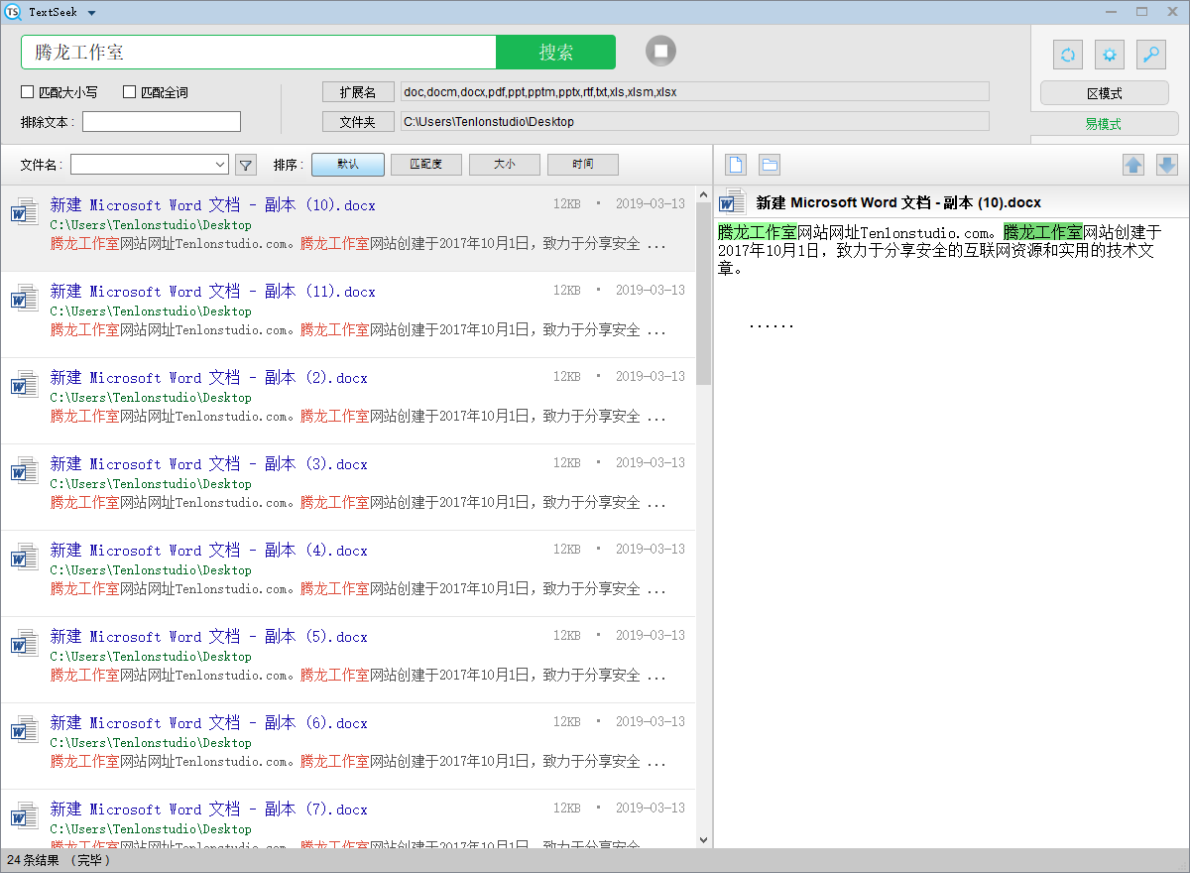Open settings via the gear icon
The image size is (1190, 873).
[x=1109, y=55]
